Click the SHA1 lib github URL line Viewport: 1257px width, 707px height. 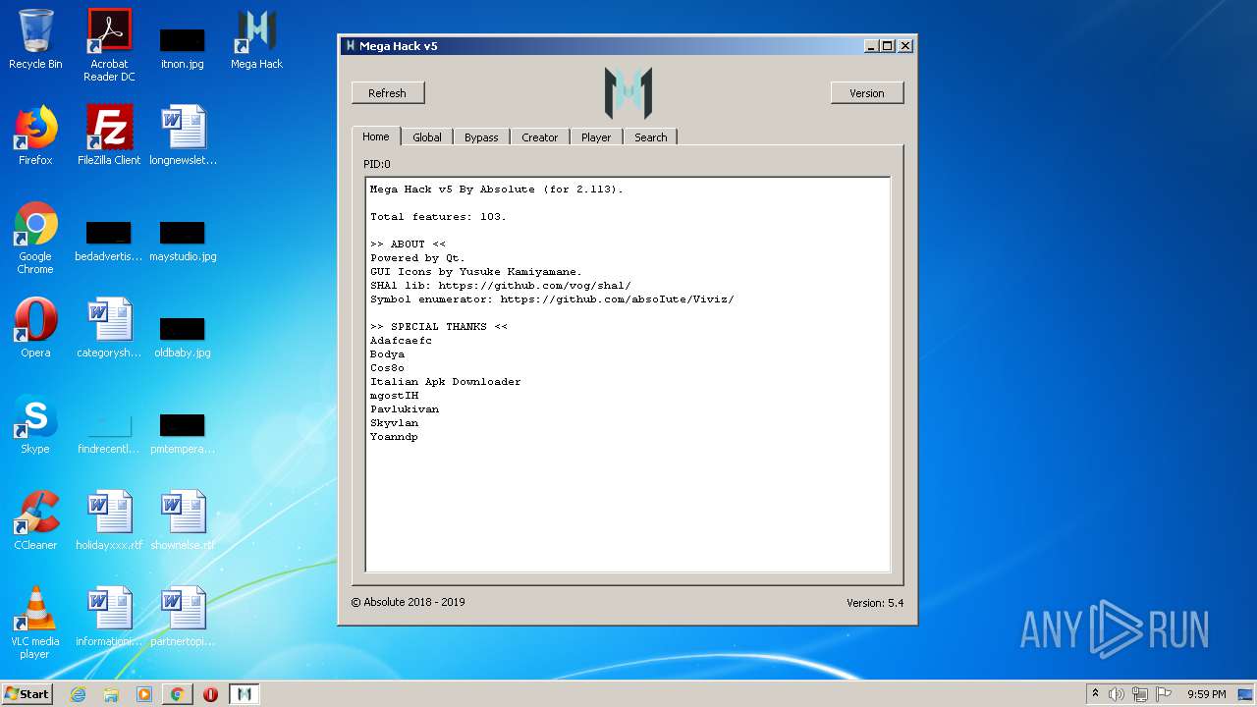(501, 286)
